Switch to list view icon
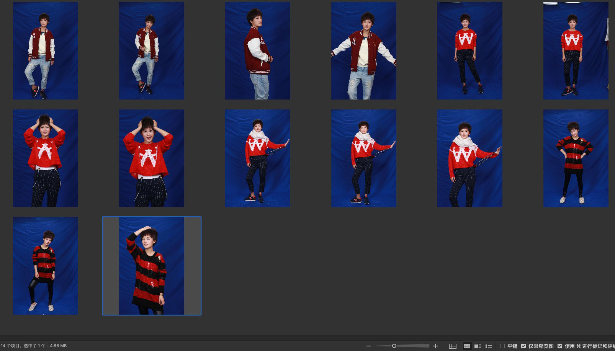615x351 pixels. 488,346
